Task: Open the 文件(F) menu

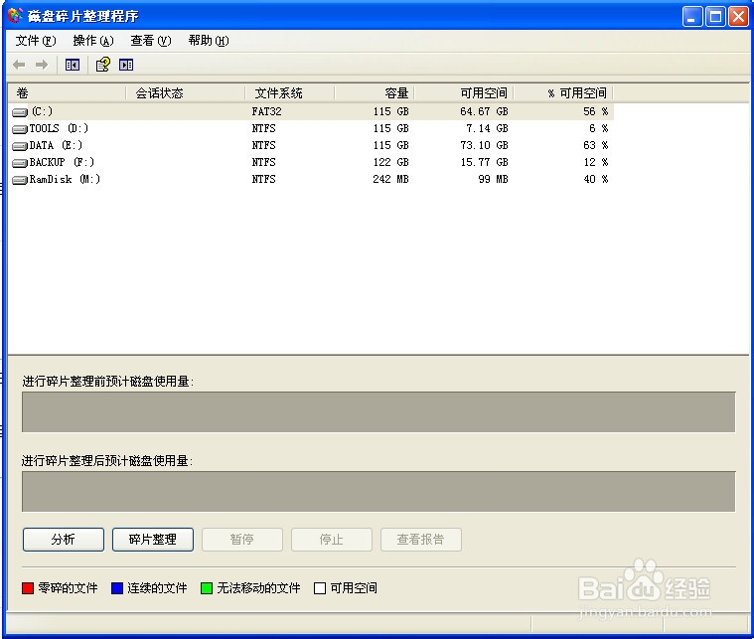Action: click(36, 41)
